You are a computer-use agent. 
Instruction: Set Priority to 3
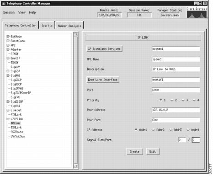(183, 100)
